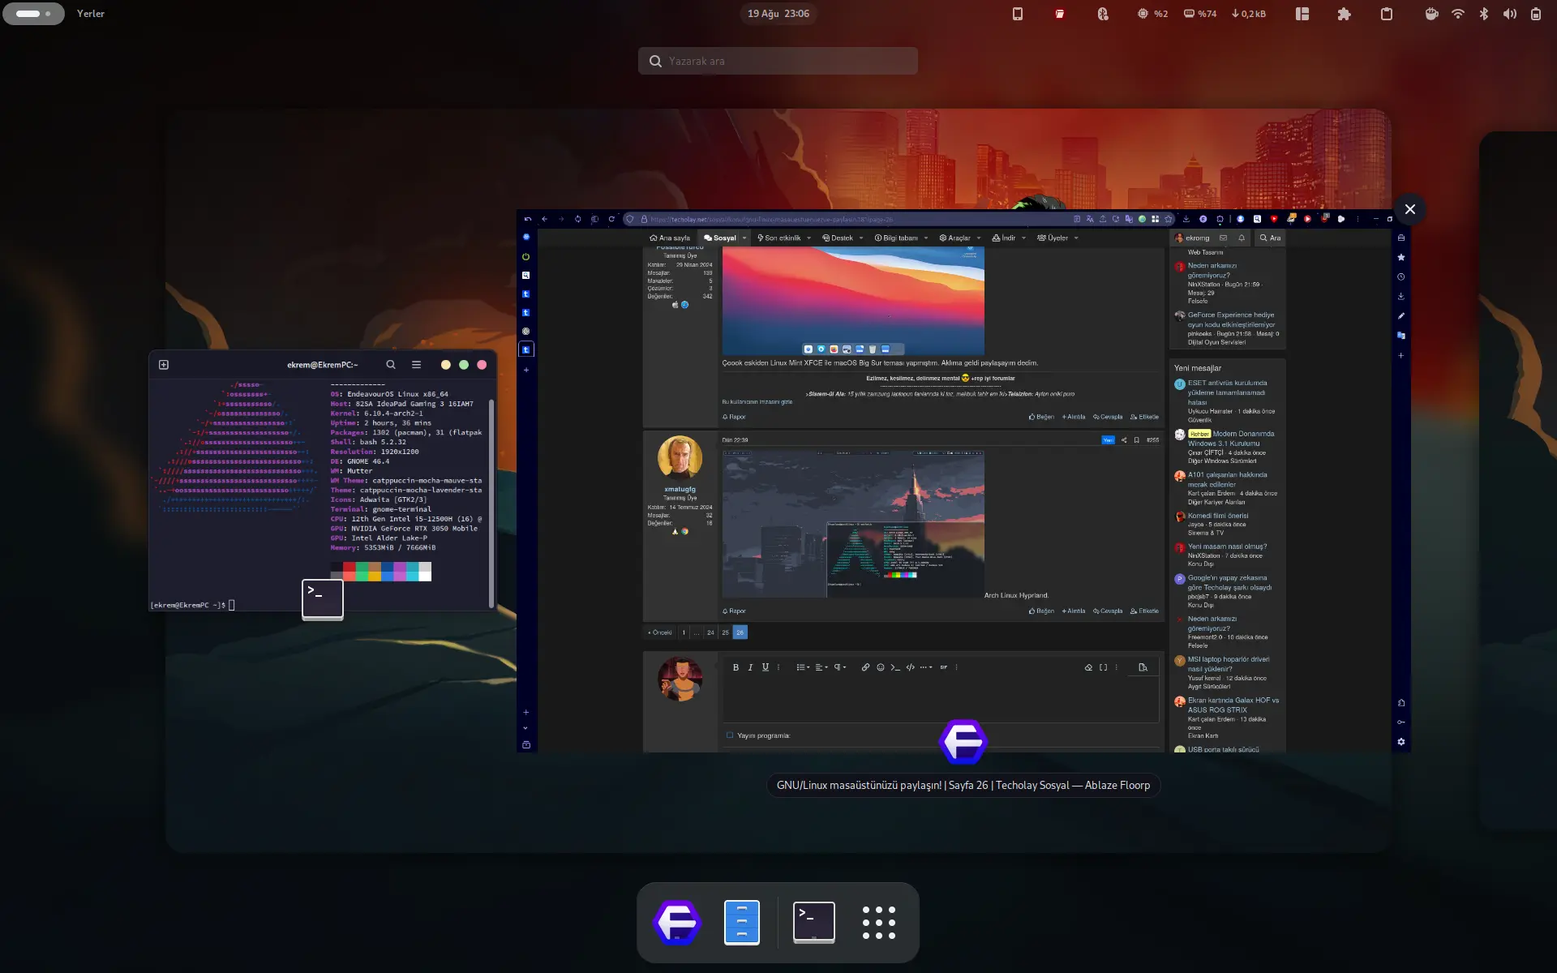Expand the Destek dropdown arrow
The width and height of the screenshot is (1557, 973).
click(x=861, y=238)
